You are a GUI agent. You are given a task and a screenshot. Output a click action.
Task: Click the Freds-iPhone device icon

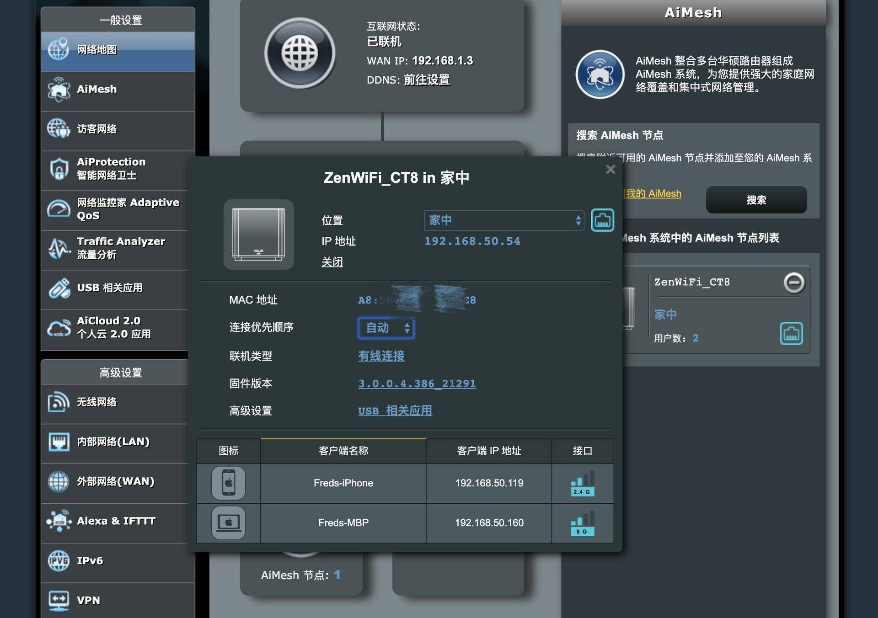[x=229, y=483]
